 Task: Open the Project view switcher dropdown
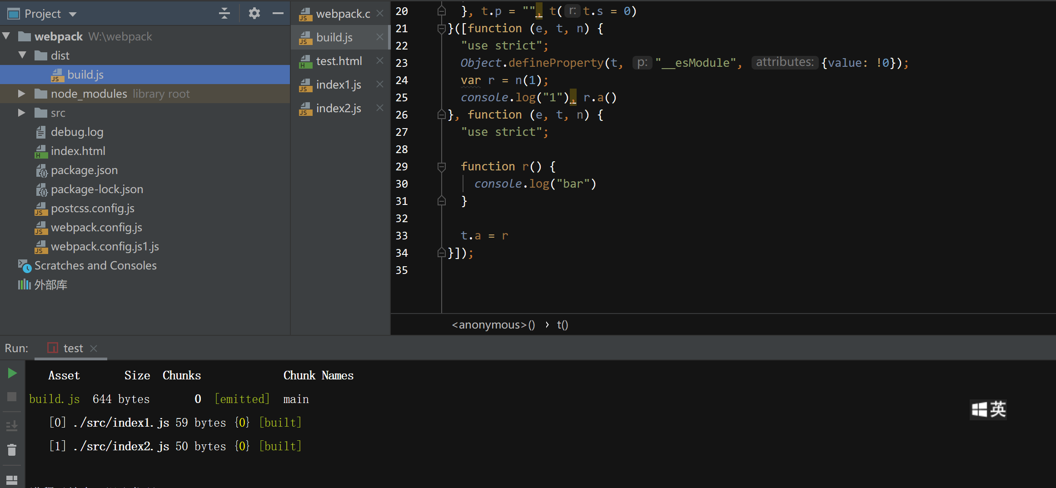click(x=73, y=13)
